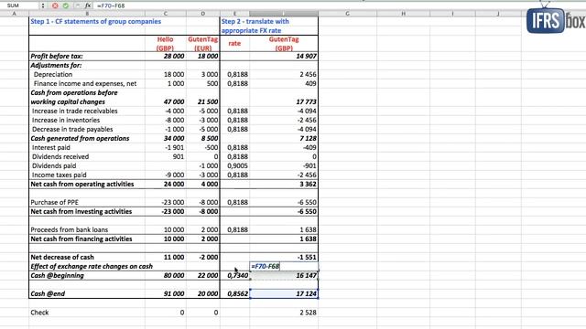
Task: Select Cash generated from operations value 7 128
Action: click(x=284, y=138)
